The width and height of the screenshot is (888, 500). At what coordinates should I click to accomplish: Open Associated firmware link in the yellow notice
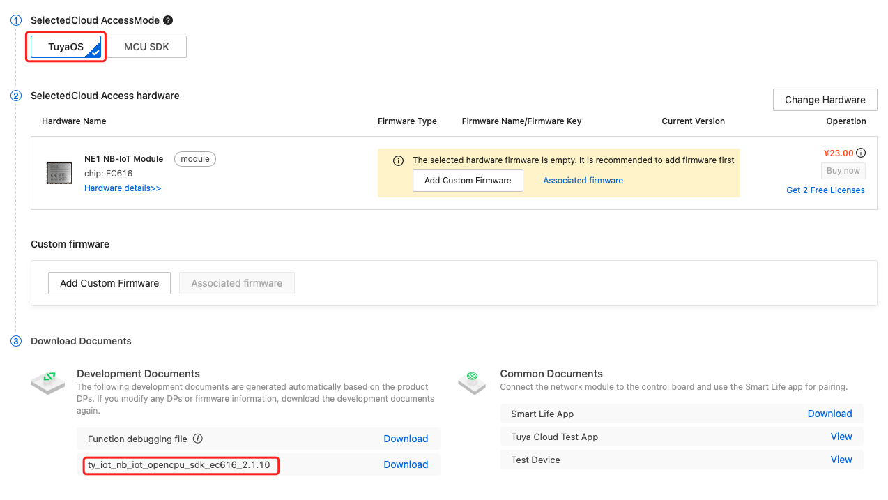pyautogui.click(x=583, y=181)
